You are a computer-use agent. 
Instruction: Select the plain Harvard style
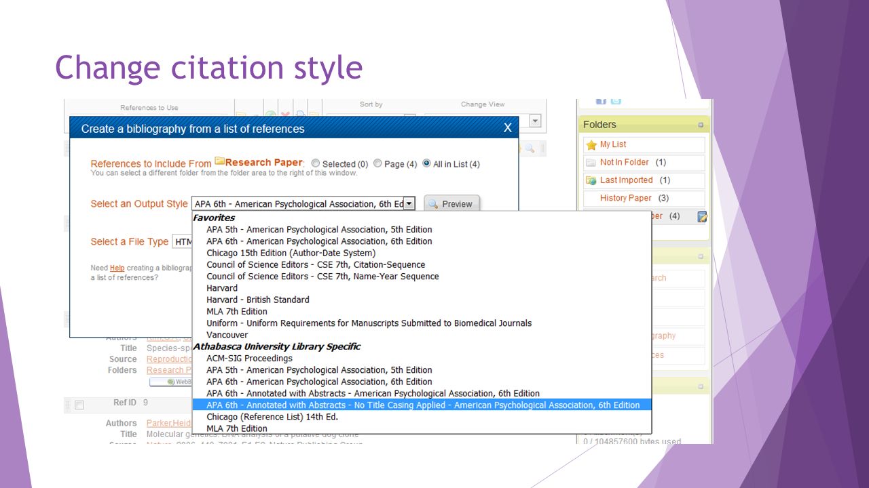coord(222,288)
